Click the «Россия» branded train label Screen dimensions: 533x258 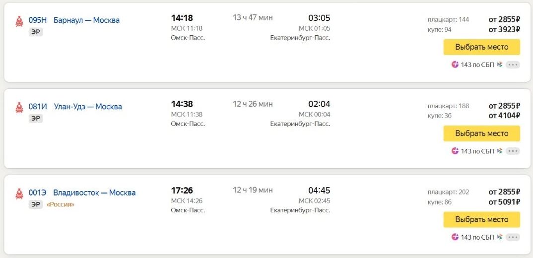61,204
